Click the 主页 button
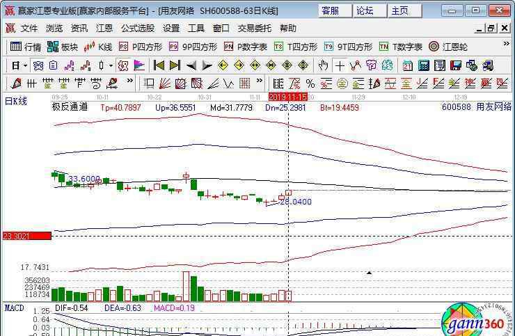 pos(404,11)
